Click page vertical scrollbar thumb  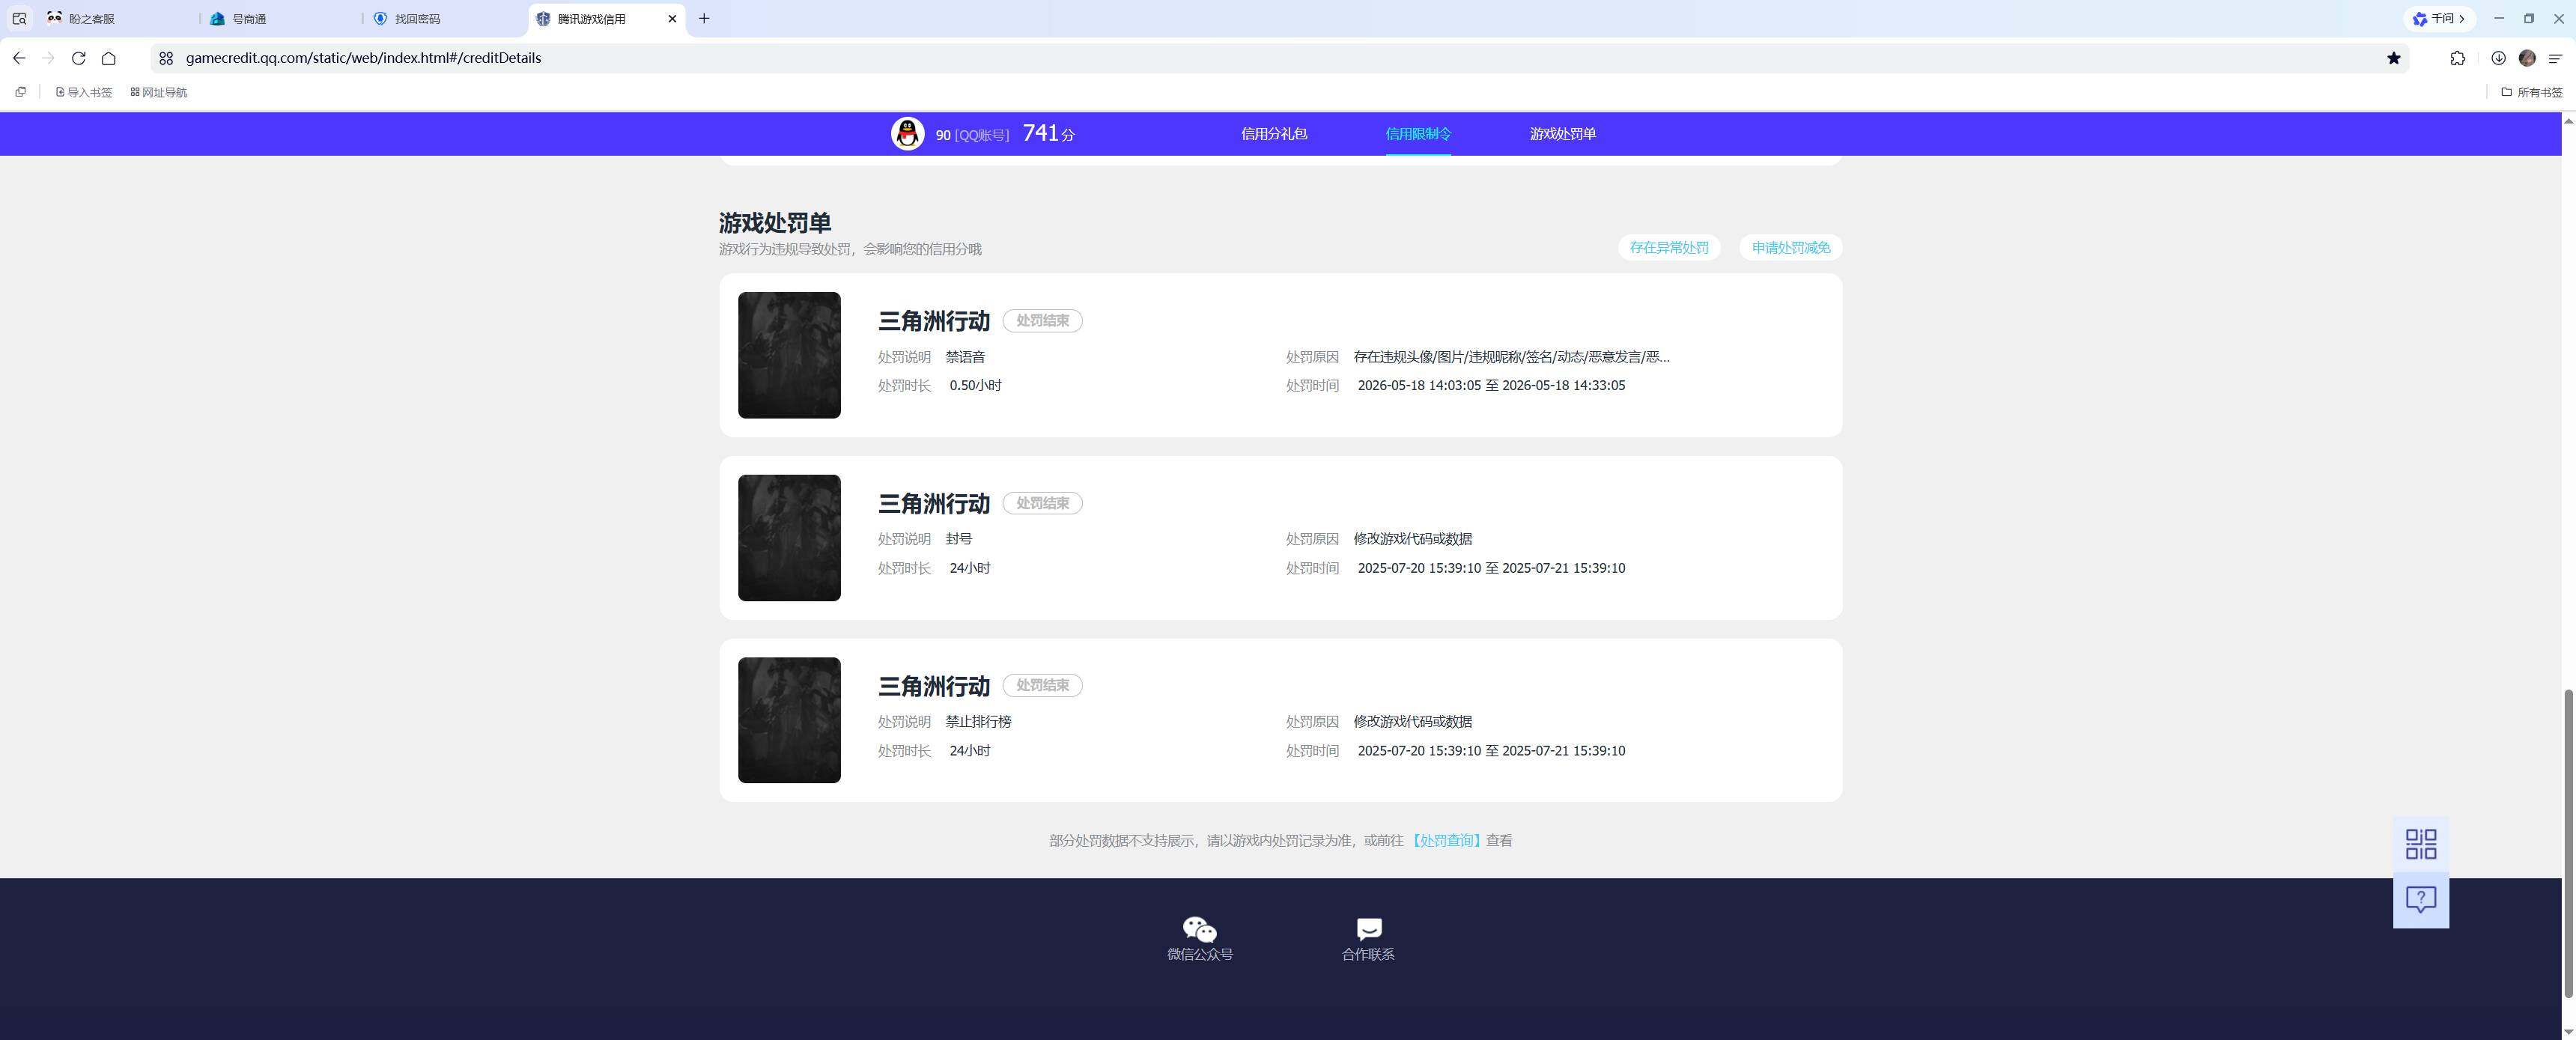(x=2568, y=842)
